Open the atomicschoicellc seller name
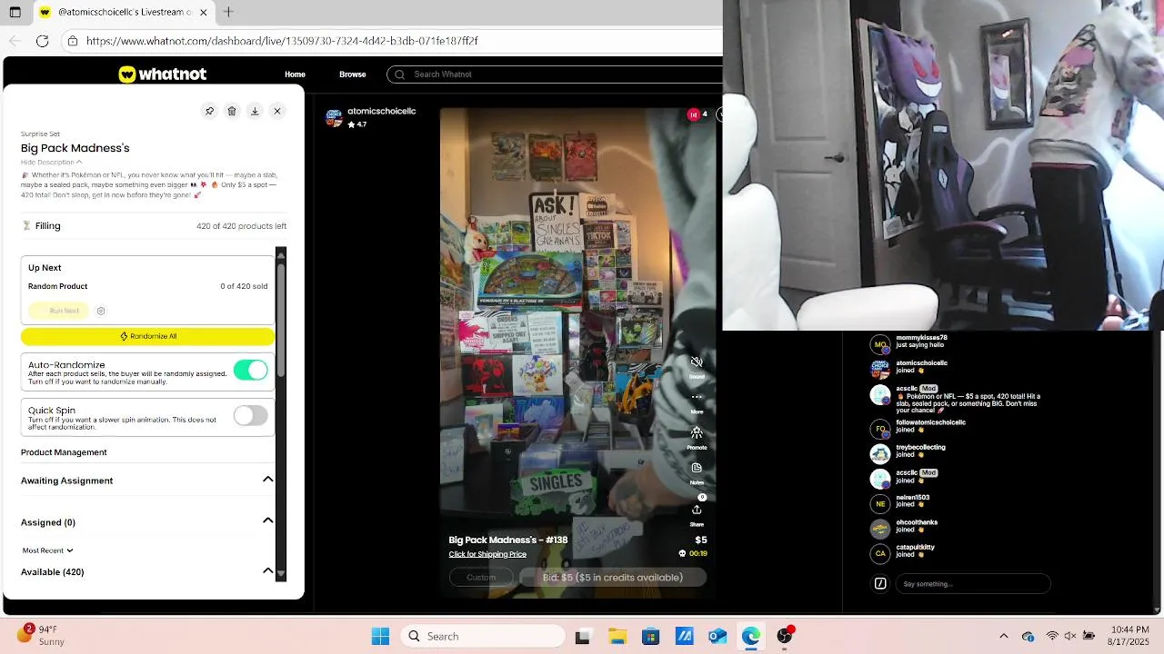The width and height of the screenshot is (1164, 654). tap(381, 111)
